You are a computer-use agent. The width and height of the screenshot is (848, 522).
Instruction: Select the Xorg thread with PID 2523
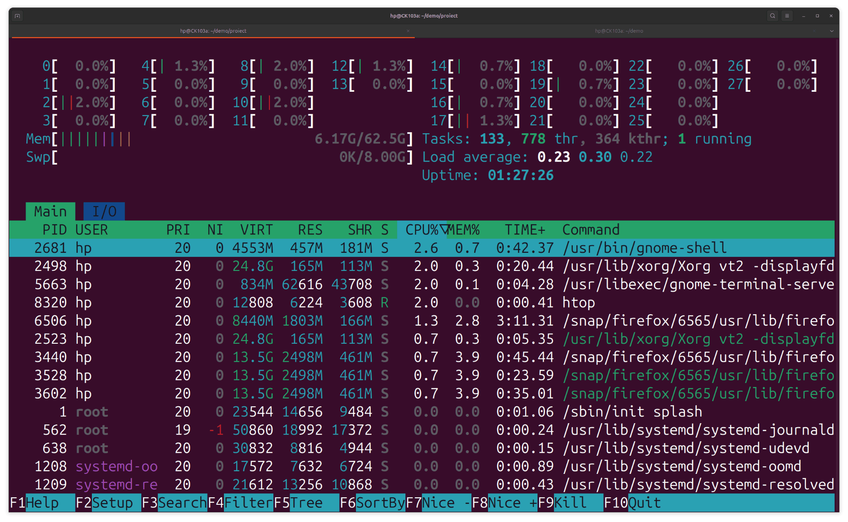click(422, 339)
